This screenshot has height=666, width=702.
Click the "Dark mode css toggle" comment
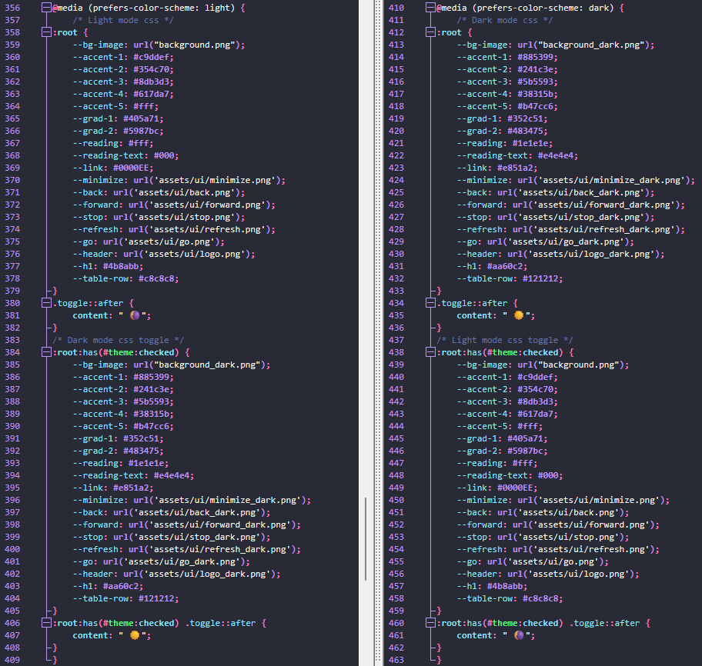coord(114,340)
